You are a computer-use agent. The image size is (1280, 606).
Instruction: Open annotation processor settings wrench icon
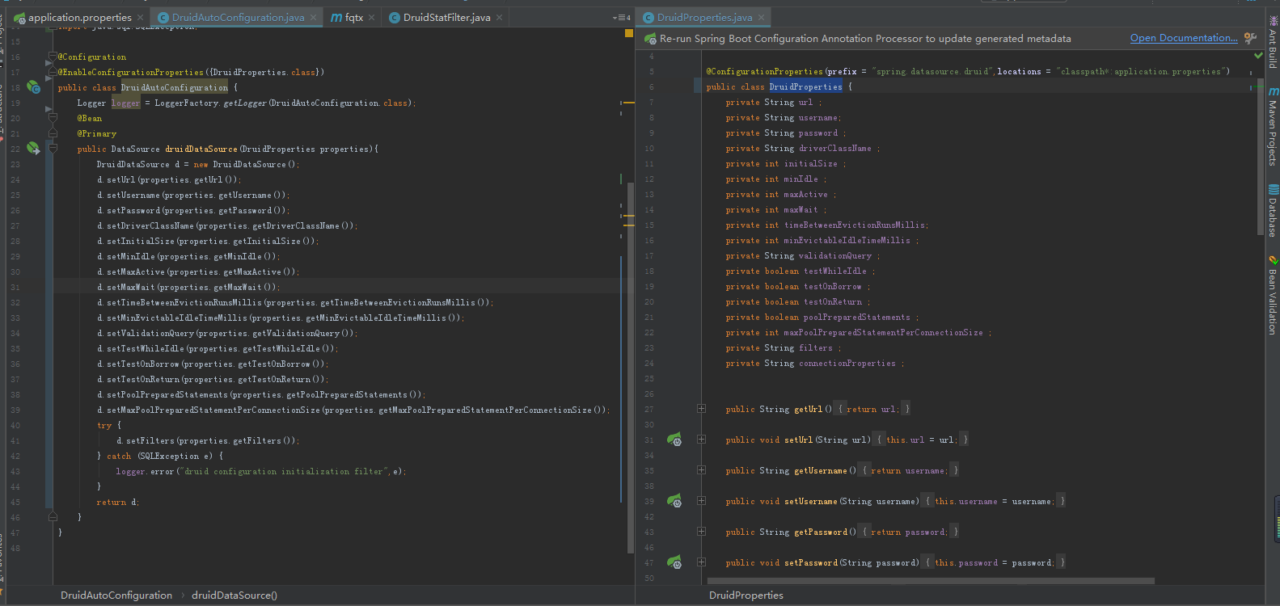point(1250,38)
